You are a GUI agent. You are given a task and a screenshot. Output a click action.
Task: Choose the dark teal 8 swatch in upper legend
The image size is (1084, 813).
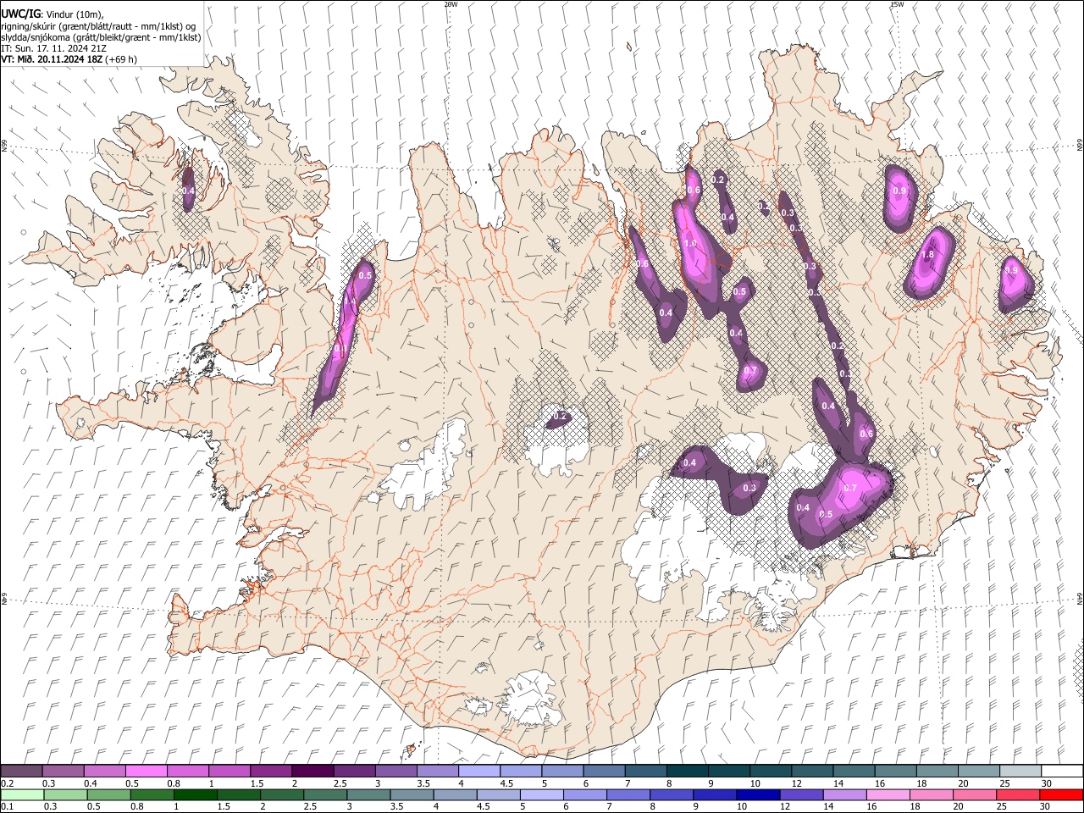[687, 771]
